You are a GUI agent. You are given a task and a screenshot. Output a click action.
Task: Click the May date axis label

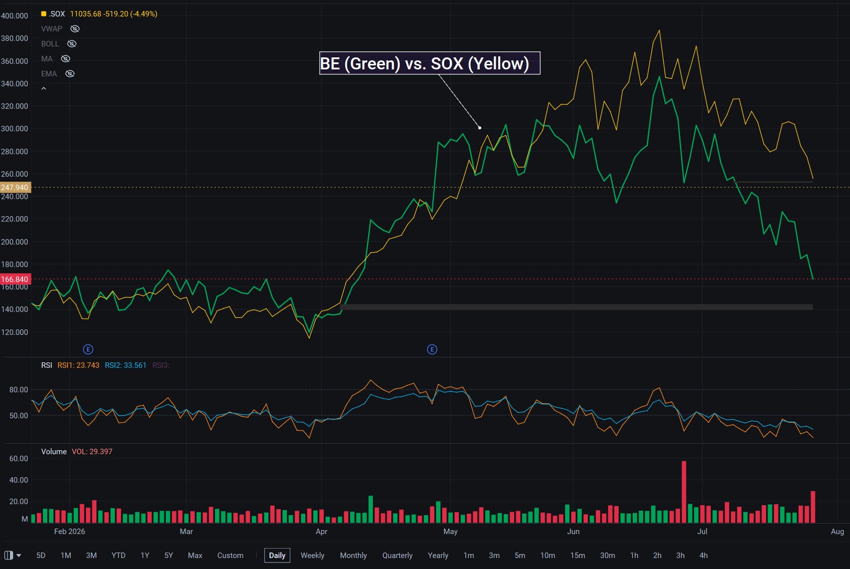450,532
